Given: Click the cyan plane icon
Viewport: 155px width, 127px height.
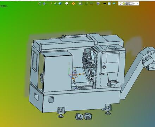Looking at the screenshot, I should coord(114,4).
